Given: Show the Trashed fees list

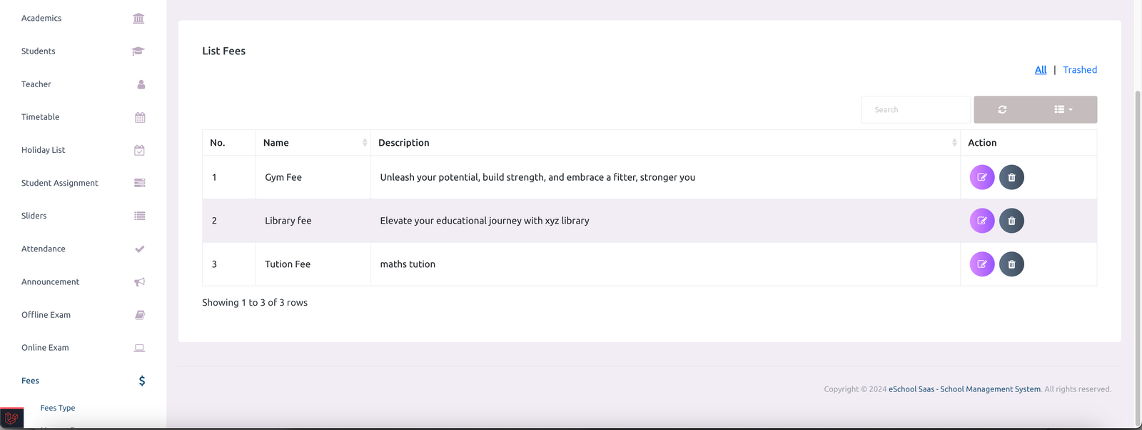Looking at the screenshot, I should (x=1079, y=70).
